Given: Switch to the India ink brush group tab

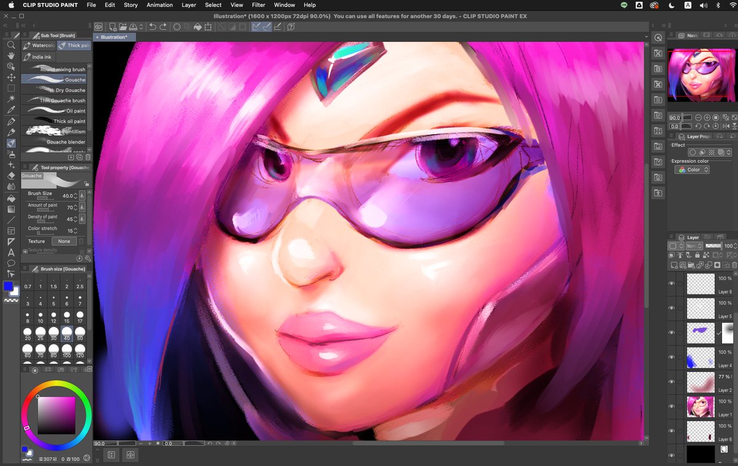Looking at the screenshot, I should [x=39, y=57].
